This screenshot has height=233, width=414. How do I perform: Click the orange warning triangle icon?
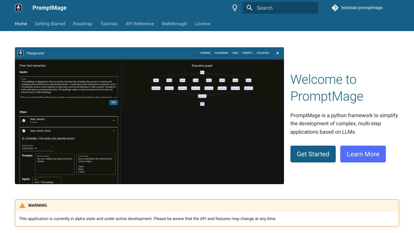(22, 205)
